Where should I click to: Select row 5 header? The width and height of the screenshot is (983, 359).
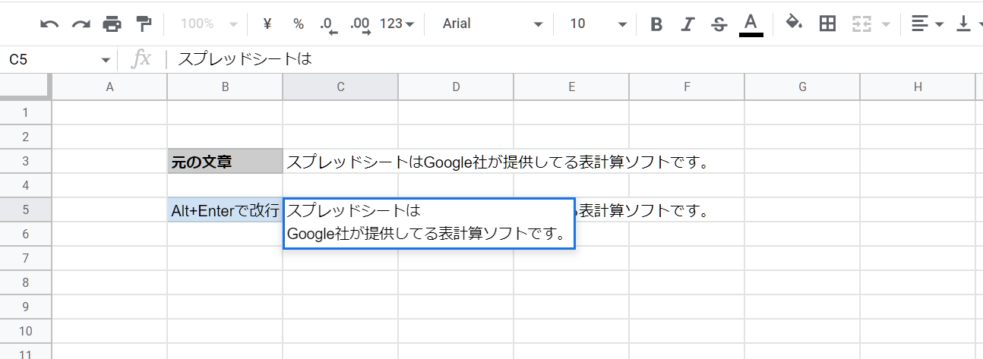(25, 209)
